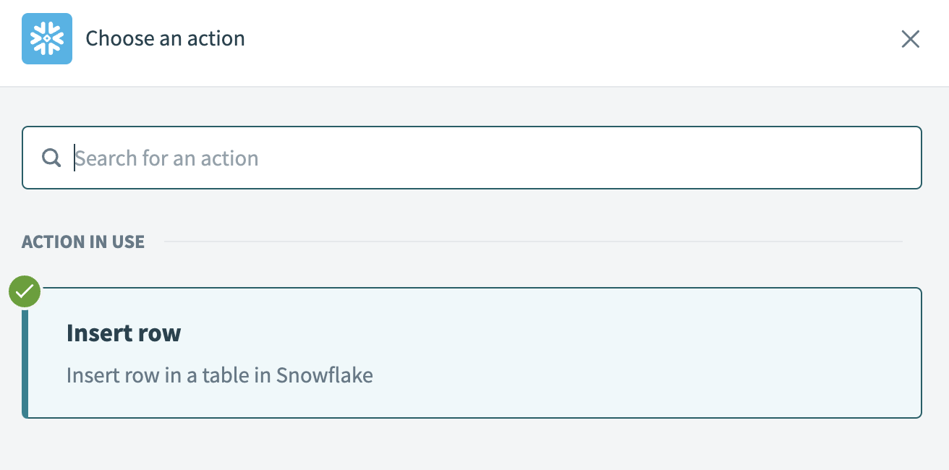Click empty right side of Insert row card
The width and height of the screenshot is (949, 470).
click(723, 353)
